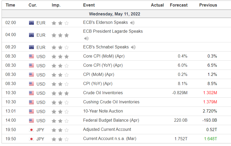
Task: Click the red 1.302M previous value
Action: [210, 93]
